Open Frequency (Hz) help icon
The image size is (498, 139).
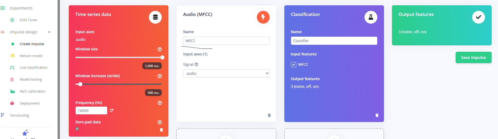pyautogui.click(x=160, y=103)
